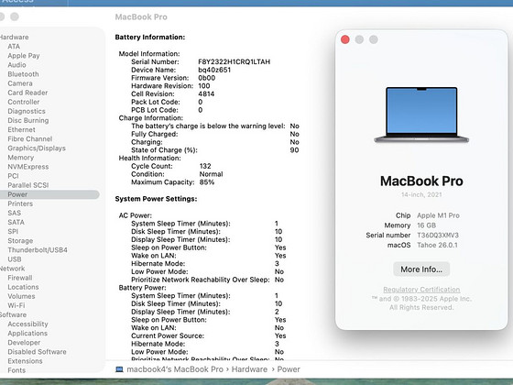Select Firewall under Network
513x385 pixels.
(x=20, y=278)
